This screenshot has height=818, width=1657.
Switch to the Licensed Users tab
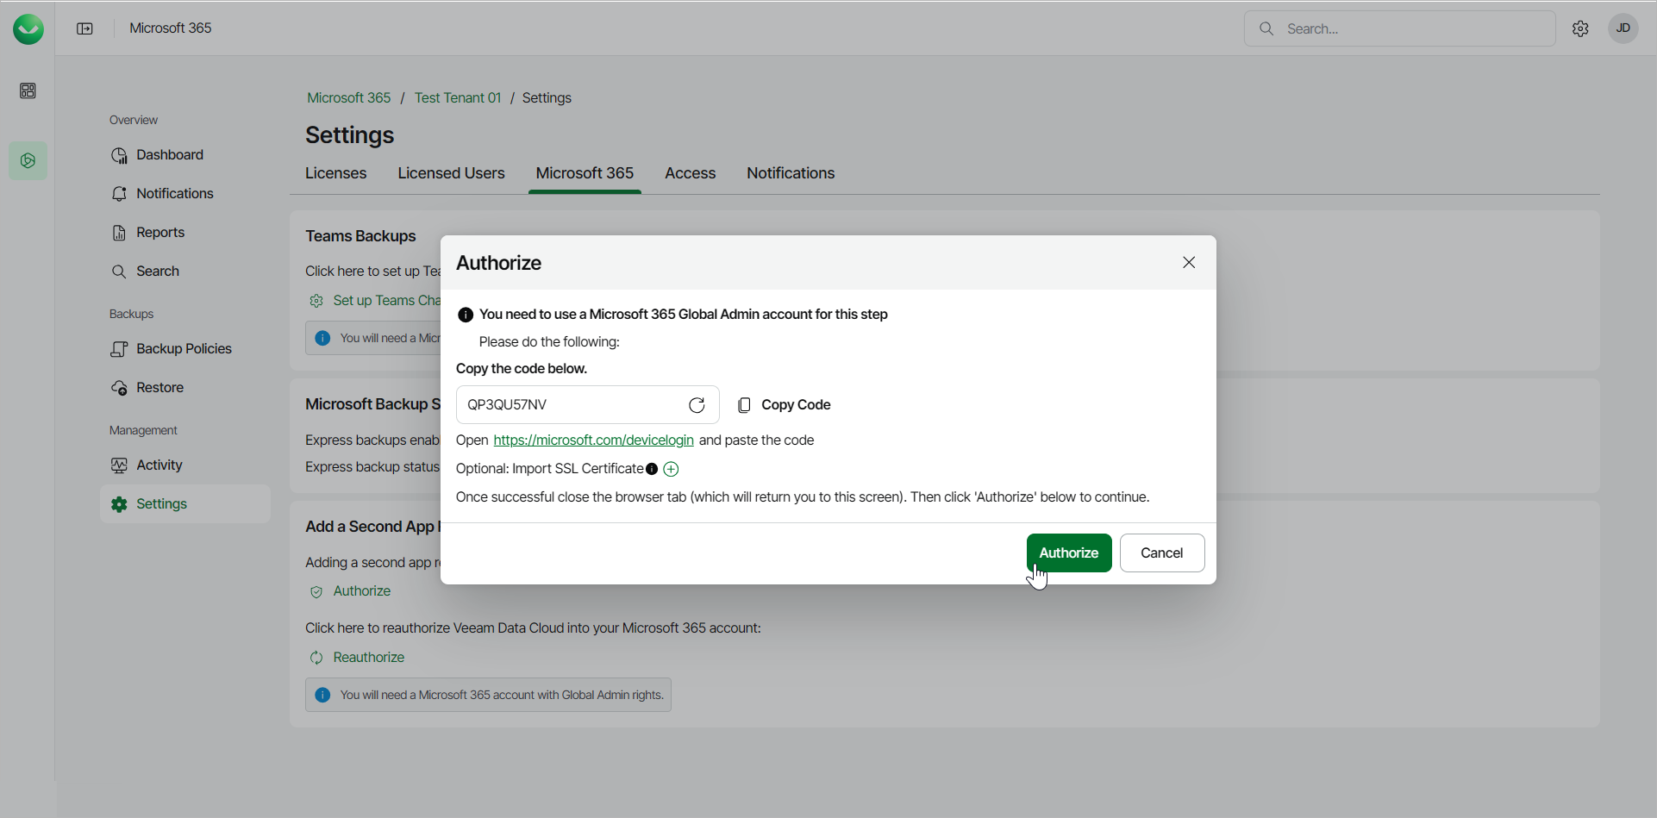coord(451,173)
